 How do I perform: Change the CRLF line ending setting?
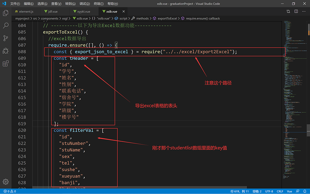tap(280, 191)
